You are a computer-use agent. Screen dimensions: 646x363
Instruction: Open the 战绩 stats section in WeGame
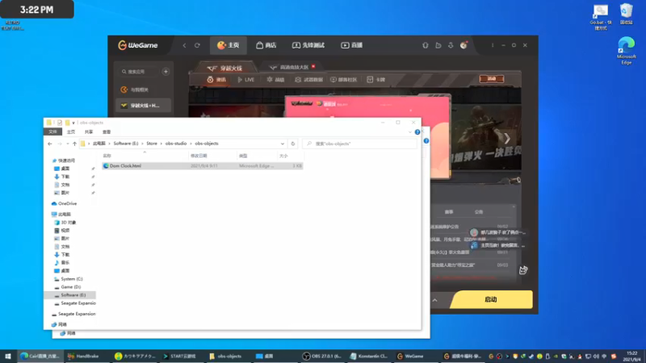coord(275,80)
